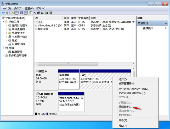Click the gray Forward arrow in toolbar
Viewport: 170px width, 129px height.
point(7,13)
